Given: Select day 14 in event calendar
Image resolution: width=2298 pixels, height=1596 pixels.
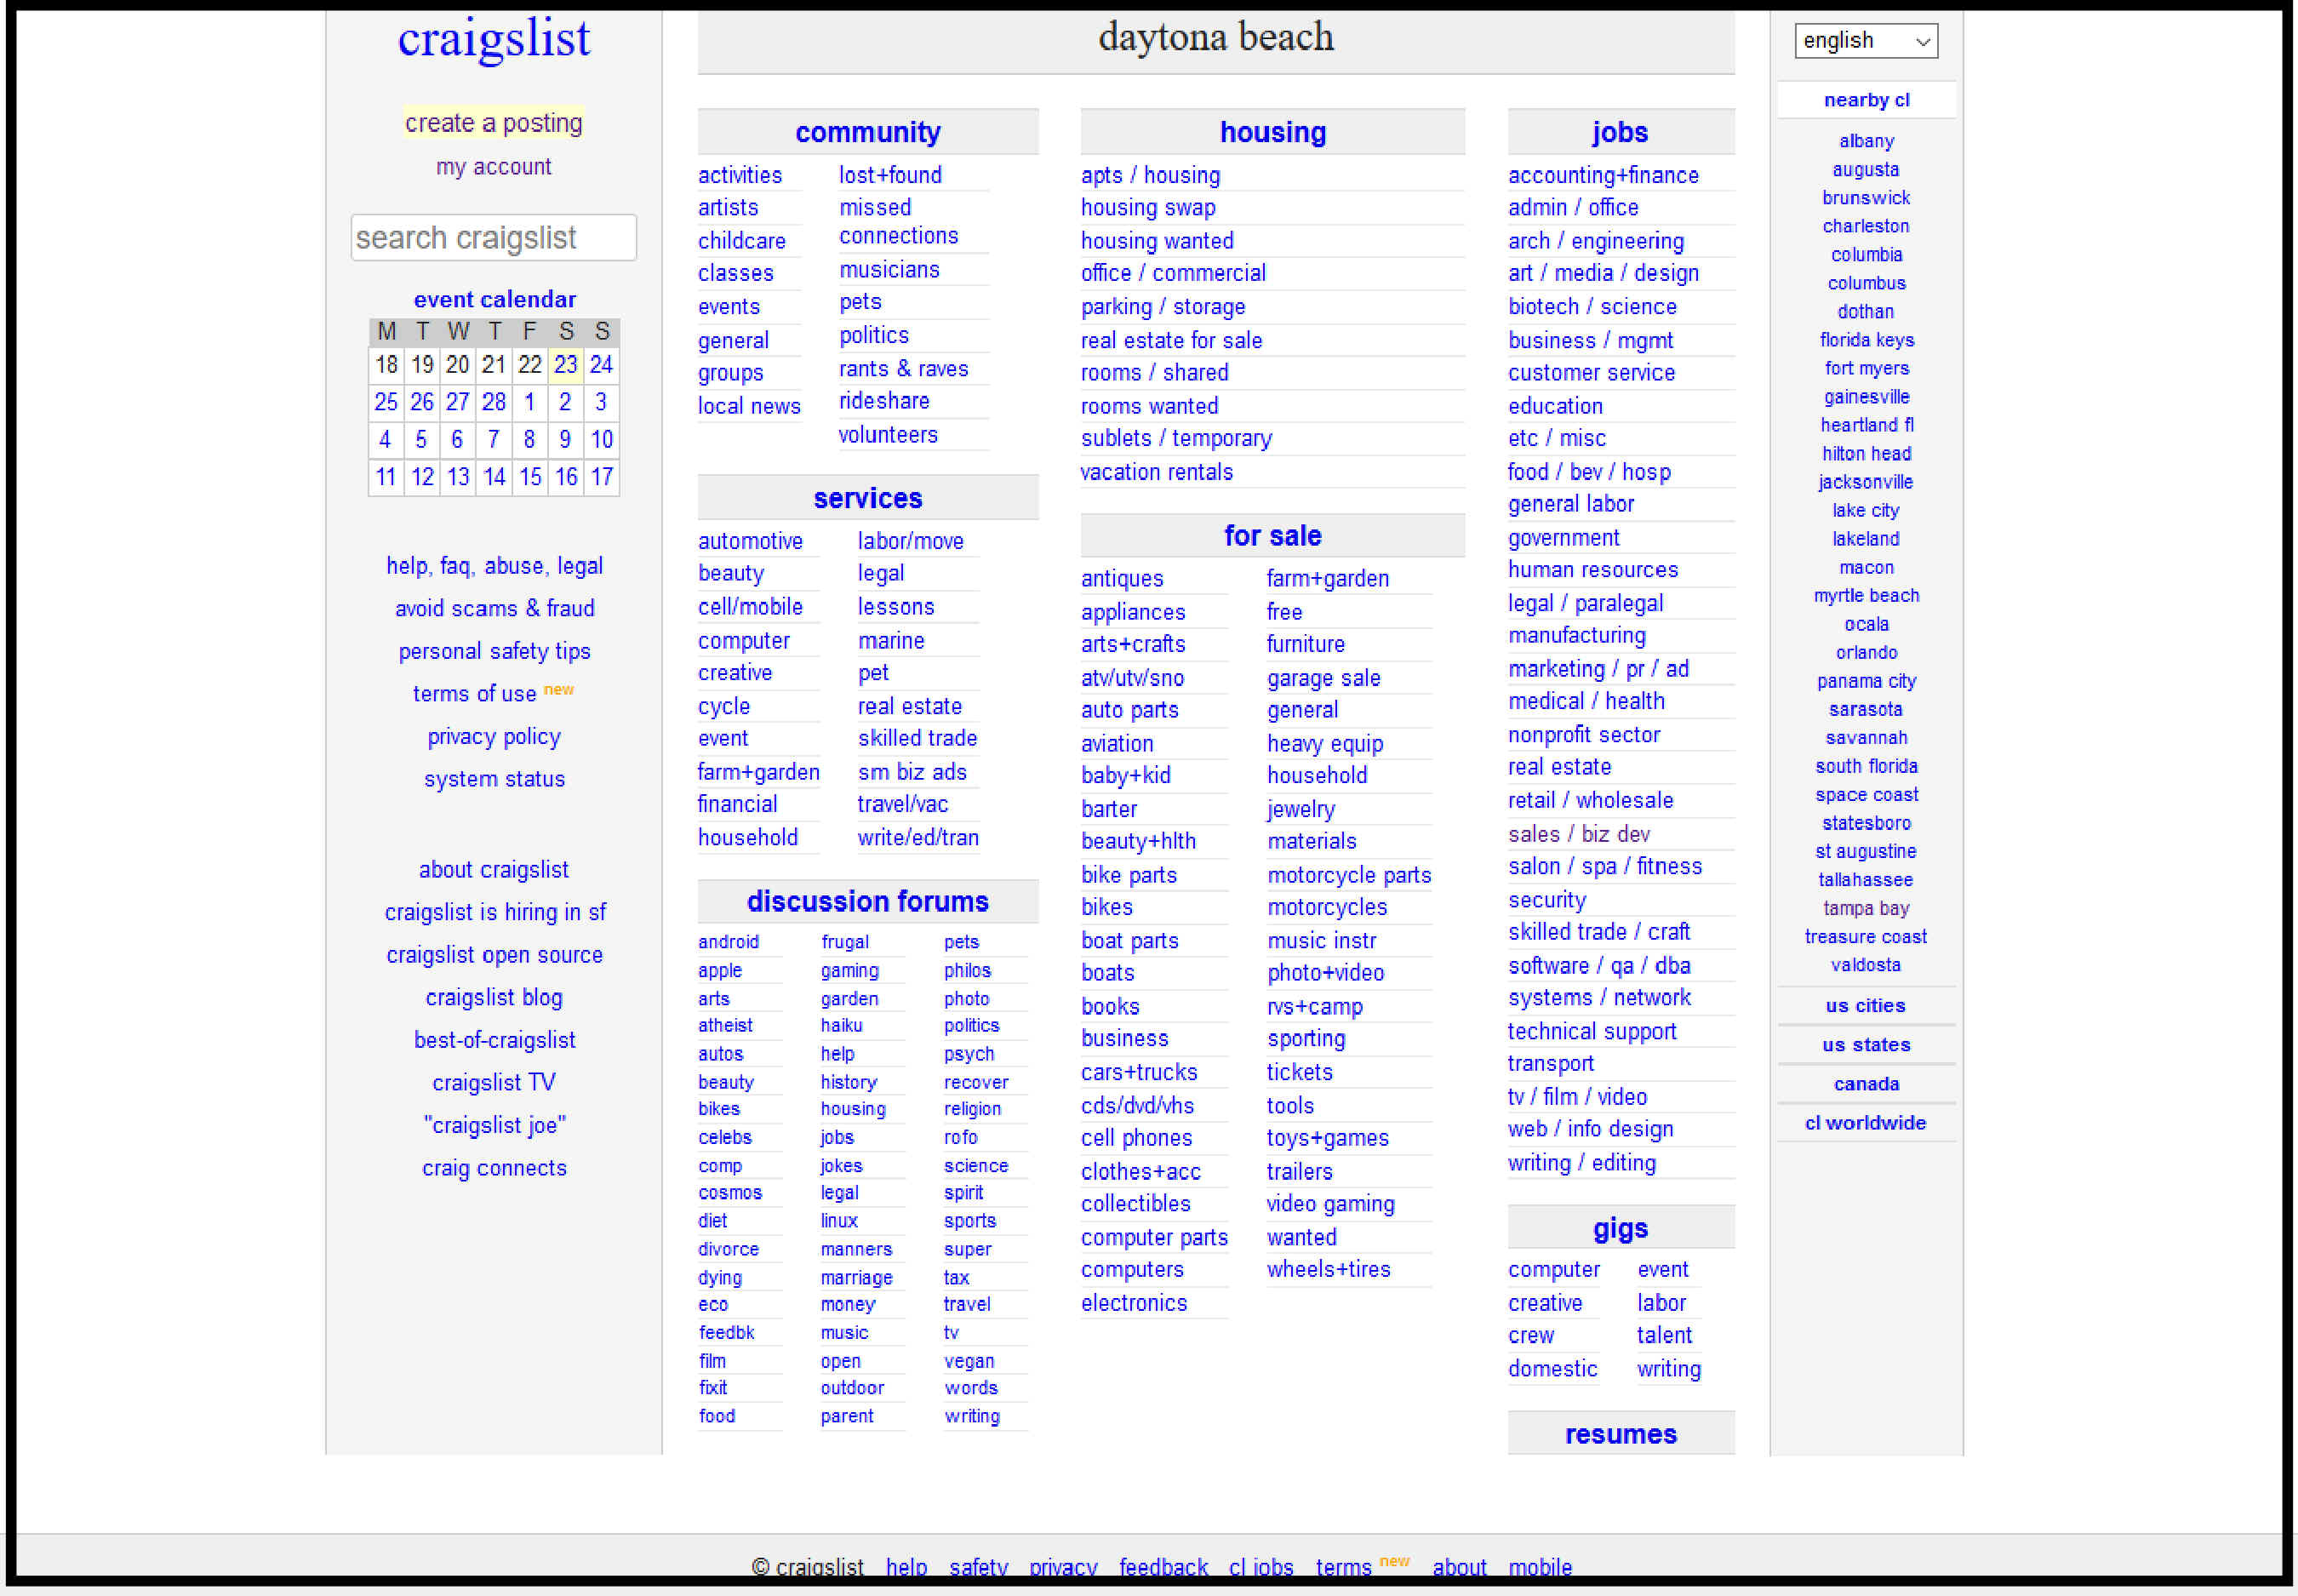Looking at the screenshot, I should [x=493, y=477].
